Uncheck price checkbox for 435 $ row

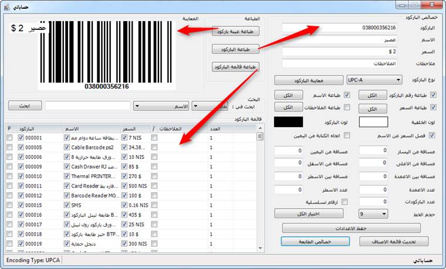pos(124,214)
